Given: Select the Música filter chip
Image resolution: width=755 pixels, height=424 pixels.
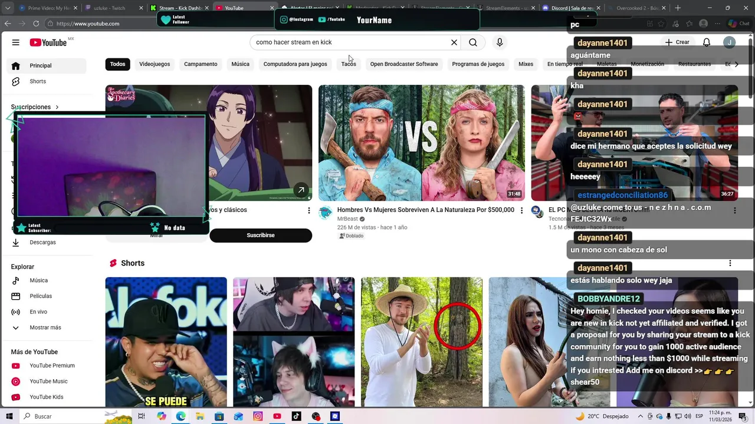Looking at the screenshot, I should coord(240,64).
